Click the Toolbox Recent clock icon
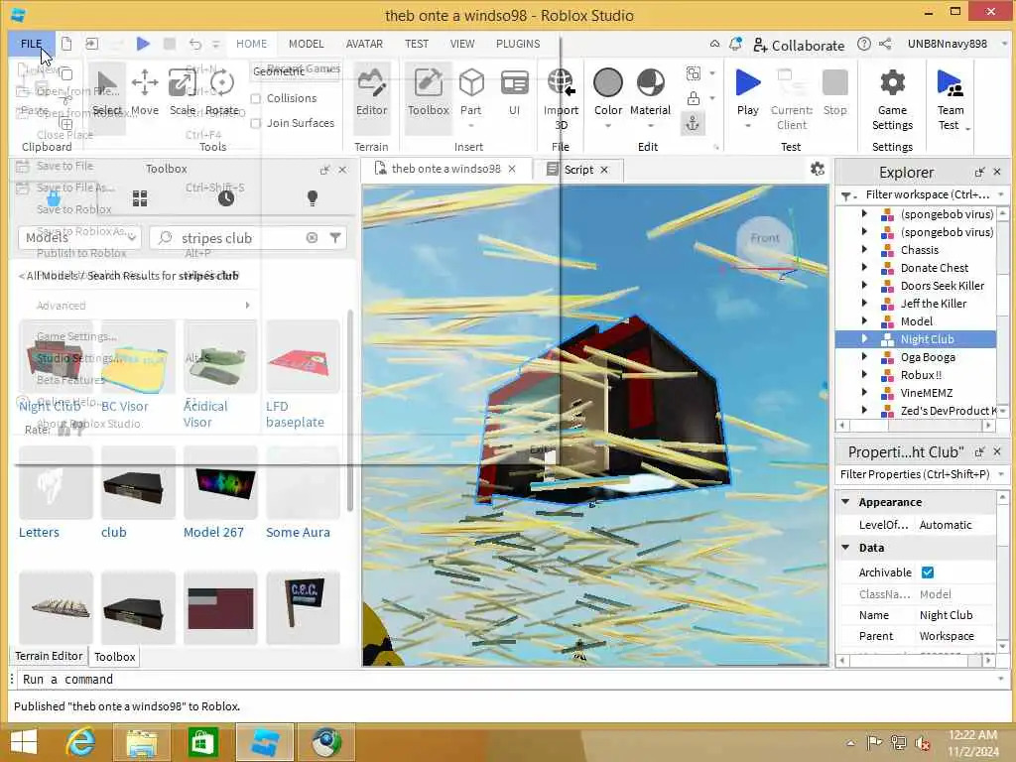The width and height of the screenshot is (1016, 762). click(x=226, y=198)
